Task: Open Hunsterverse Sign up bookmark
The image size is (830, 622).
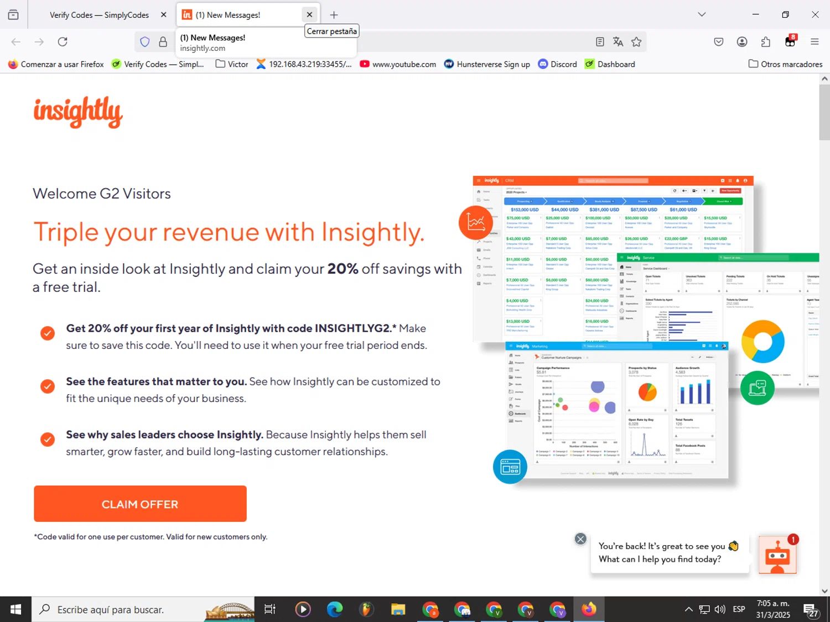Action: pos(487,64)
